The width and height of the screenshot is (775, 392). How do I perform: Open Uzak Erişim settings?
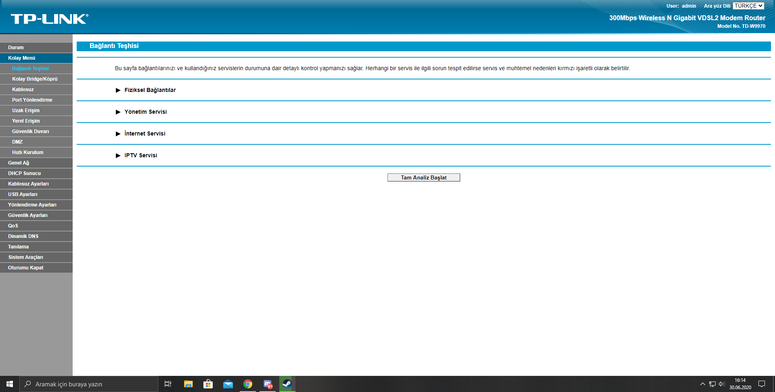[36, 111]
